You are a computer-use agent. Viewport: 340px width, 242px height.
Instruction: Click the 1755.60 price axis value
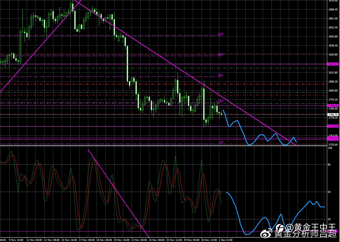point(333,145)
